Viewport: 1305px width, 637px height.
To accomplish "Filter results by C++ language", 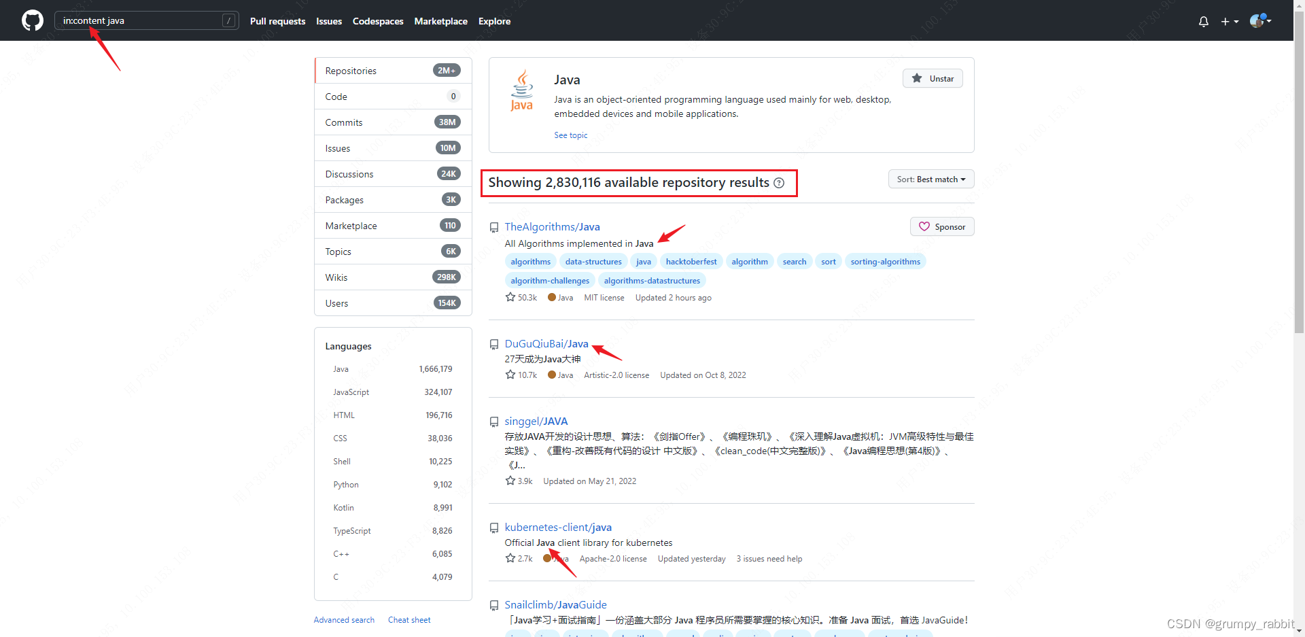I will 393,554.
